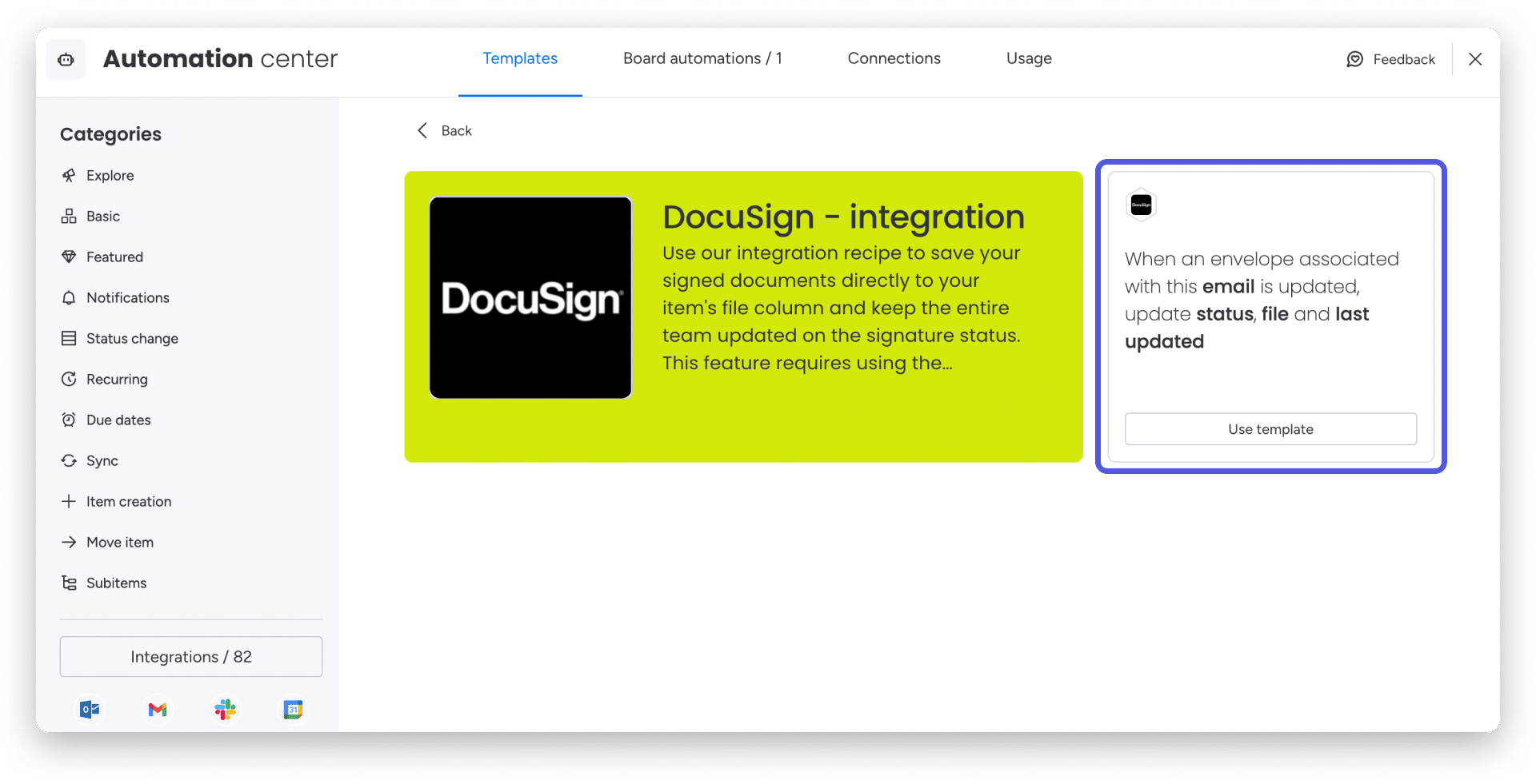Click the Subitems hierarchy icon
Image resolution: width=1536 pixels, height=784 pixels.
[x=69, y=583]
